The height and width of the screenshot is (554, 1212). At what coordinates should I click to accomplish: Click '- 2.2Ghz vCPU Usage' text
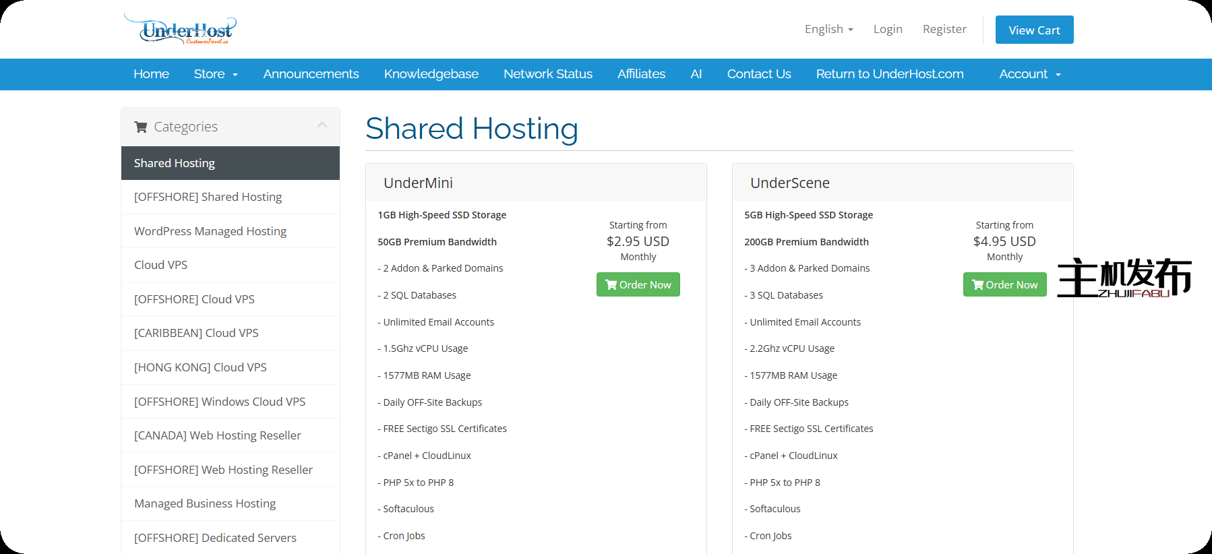click(789, 348)
